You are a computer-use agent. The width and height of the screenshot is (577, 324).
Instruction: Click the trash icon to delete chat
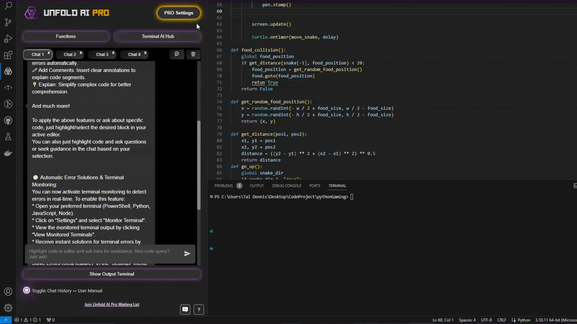[193, 54]
